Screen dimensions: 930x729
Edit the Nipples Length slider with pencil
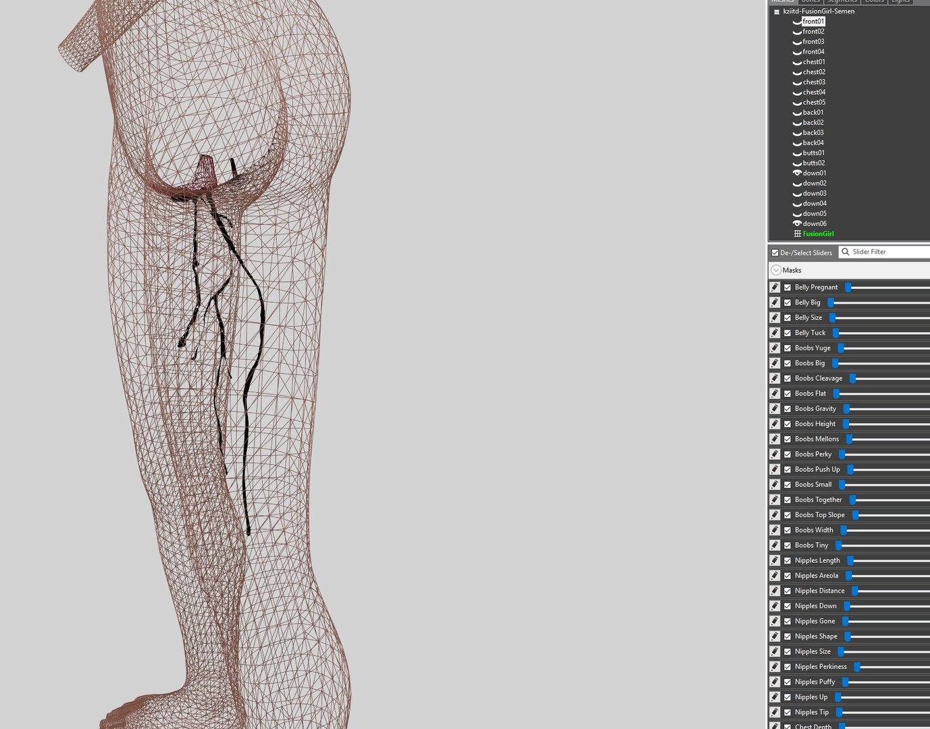click(775, 561)
